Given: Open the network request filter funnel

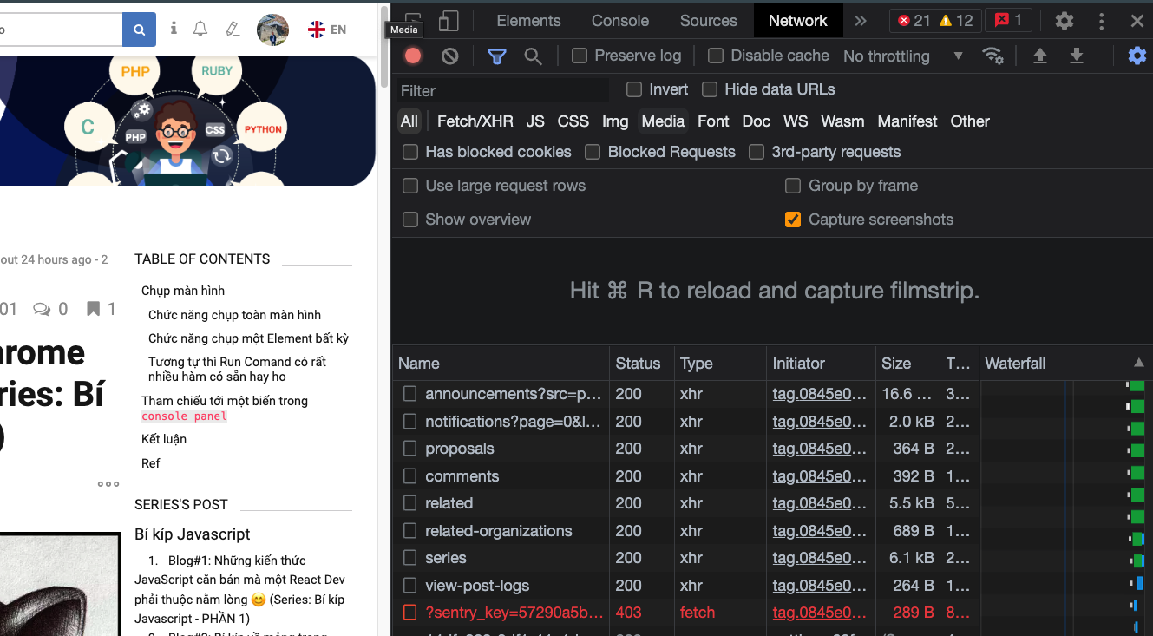Looking at the screenshot, I should tap(496, 56).
